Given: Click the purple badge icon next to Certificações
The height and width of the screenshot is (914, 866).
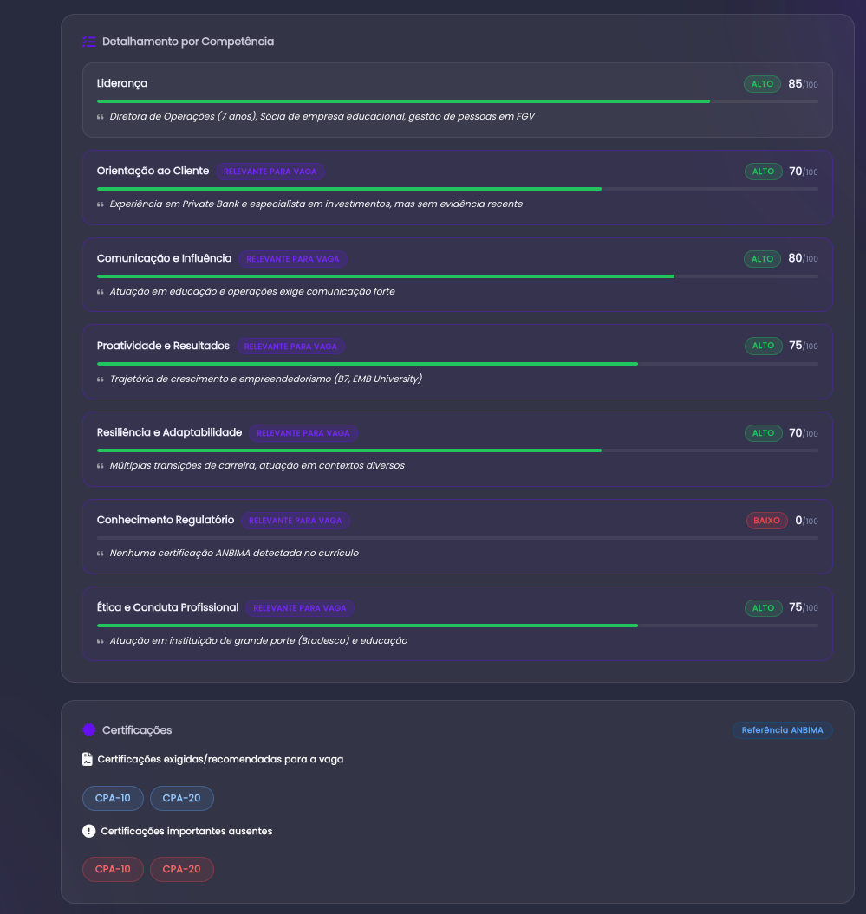Looking at the screenshot, I should (x=89, y=729).
